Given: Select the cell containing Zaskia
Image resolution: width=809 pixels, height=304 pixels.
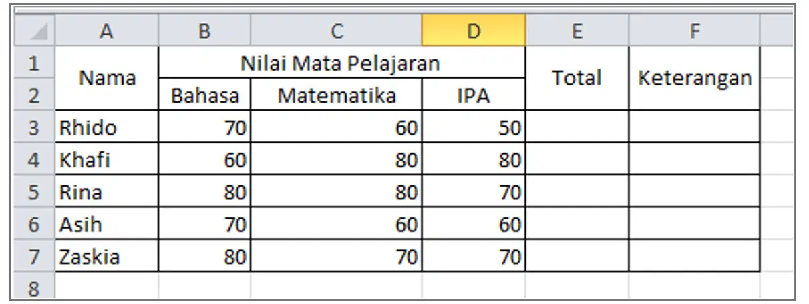Looking at the screenshot, I should point(107,255).
